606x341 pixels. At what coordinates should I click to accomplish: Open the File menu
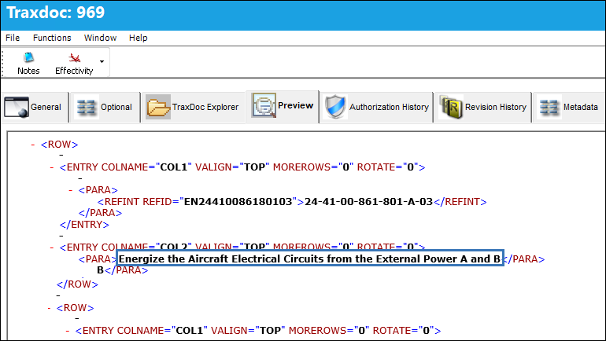(13, 38)
